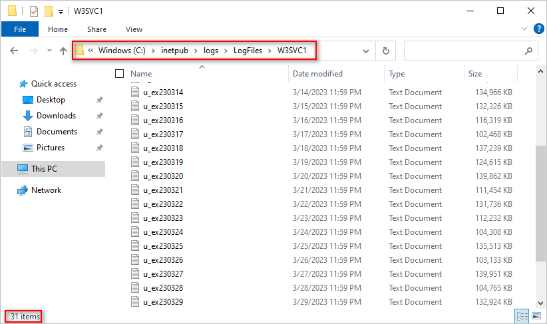This screenshot has width=547, height=324.
Task: Open the blue Help question mark
Action: click(x=538, y=29)
